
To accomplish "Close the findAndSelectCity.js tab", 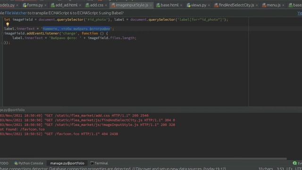I will pos(257,5).
